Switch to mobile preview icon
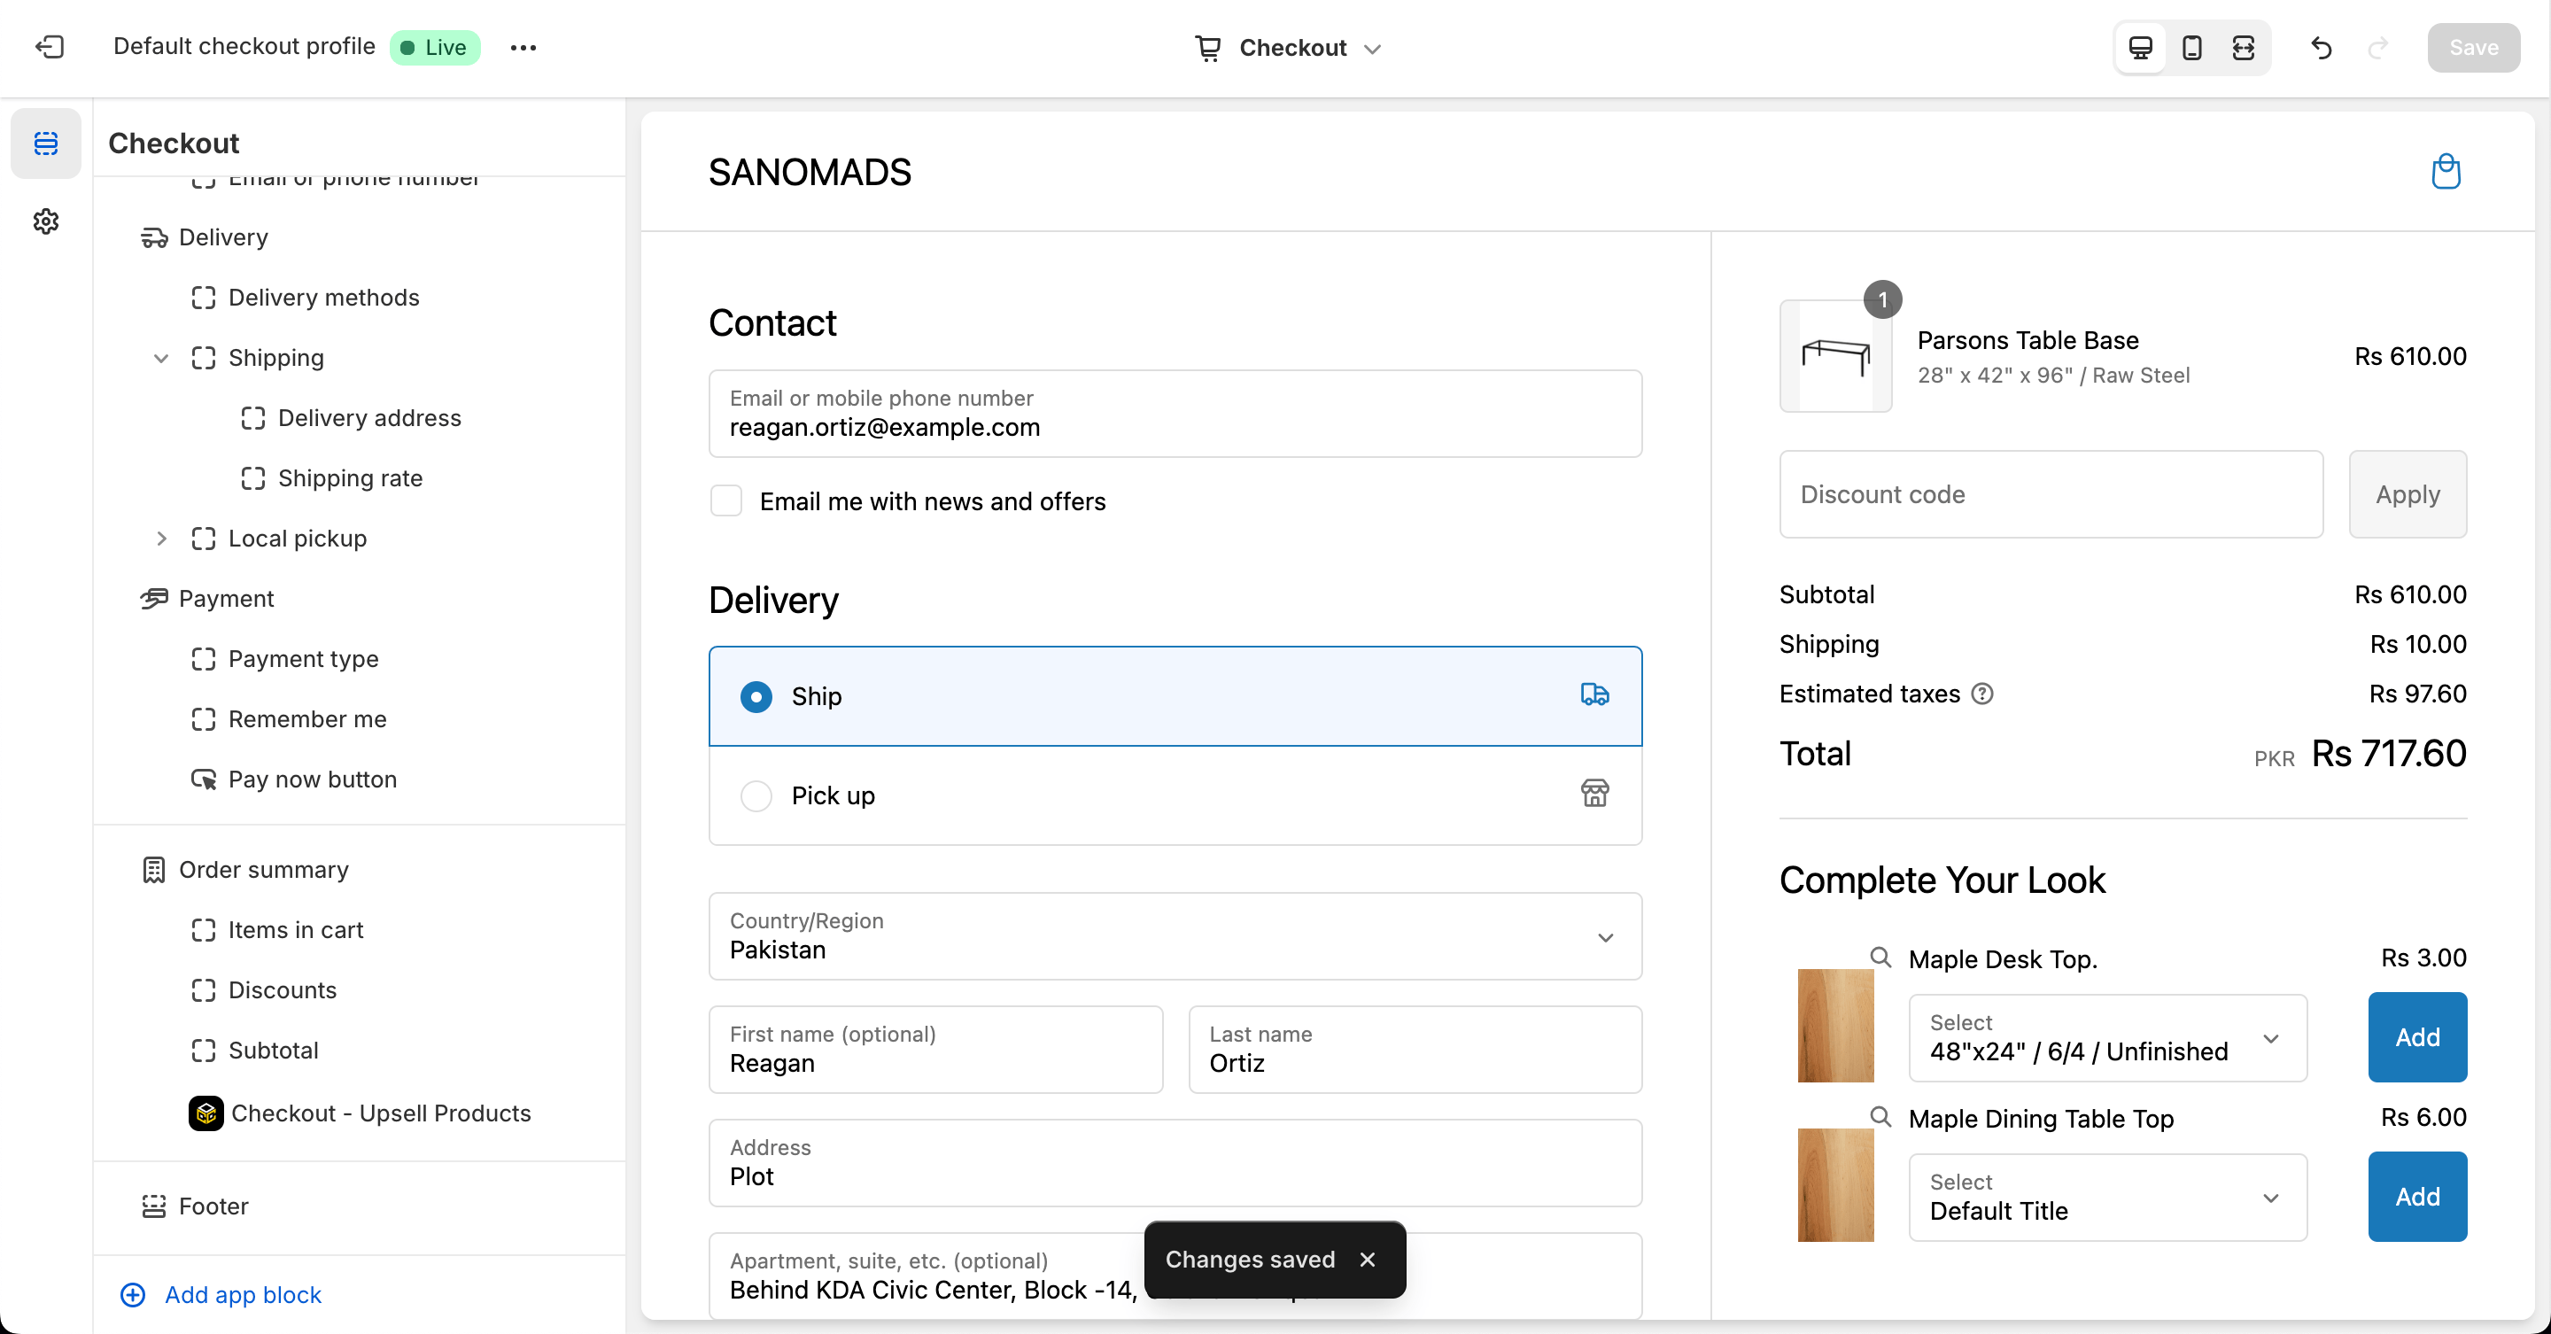Screen dimensions: 2551x1334 2191,48
